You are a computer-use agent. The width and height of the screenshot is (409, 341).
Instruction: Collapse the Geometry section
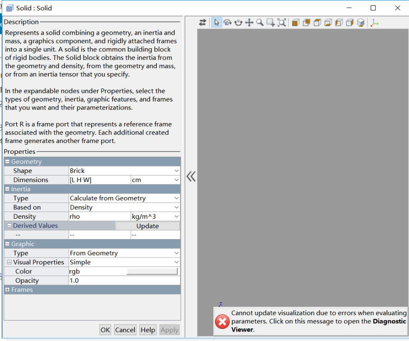(7, 161)
